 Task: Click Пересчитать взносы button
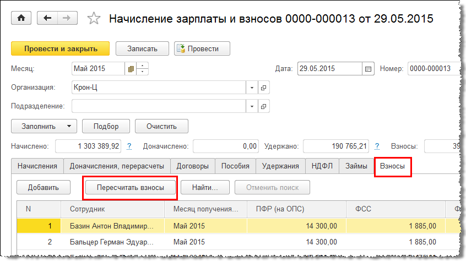point(130,188)
